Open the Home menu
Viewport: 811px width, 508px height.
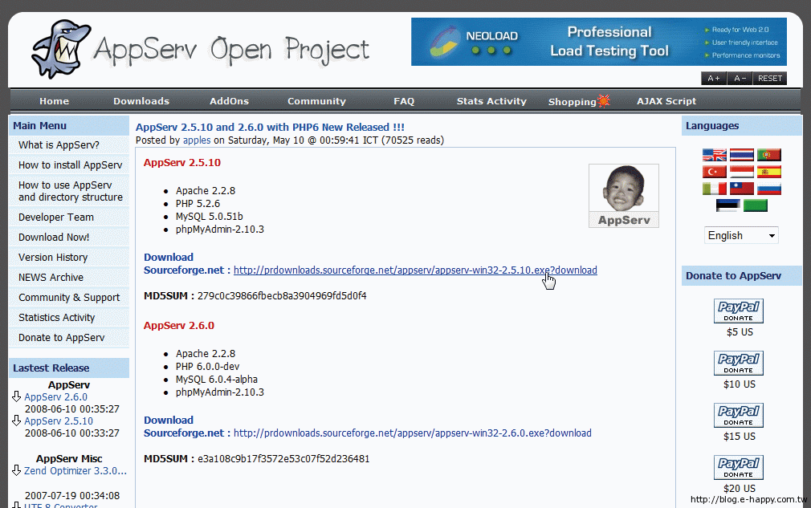(x=55, y=101)
